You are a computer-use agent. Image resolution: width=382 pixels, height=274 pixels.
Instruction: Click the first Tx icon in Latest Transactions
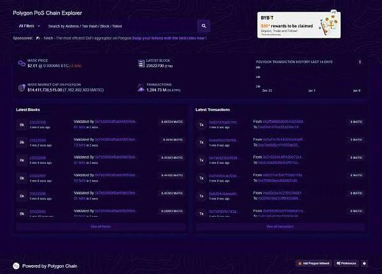click(202, 123)
